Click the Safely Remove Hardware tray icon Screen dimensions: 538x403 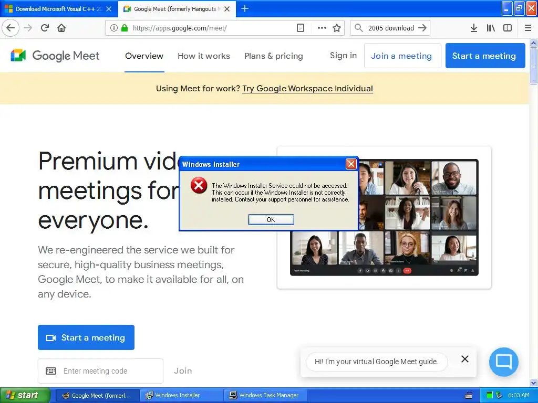[499, 396]
